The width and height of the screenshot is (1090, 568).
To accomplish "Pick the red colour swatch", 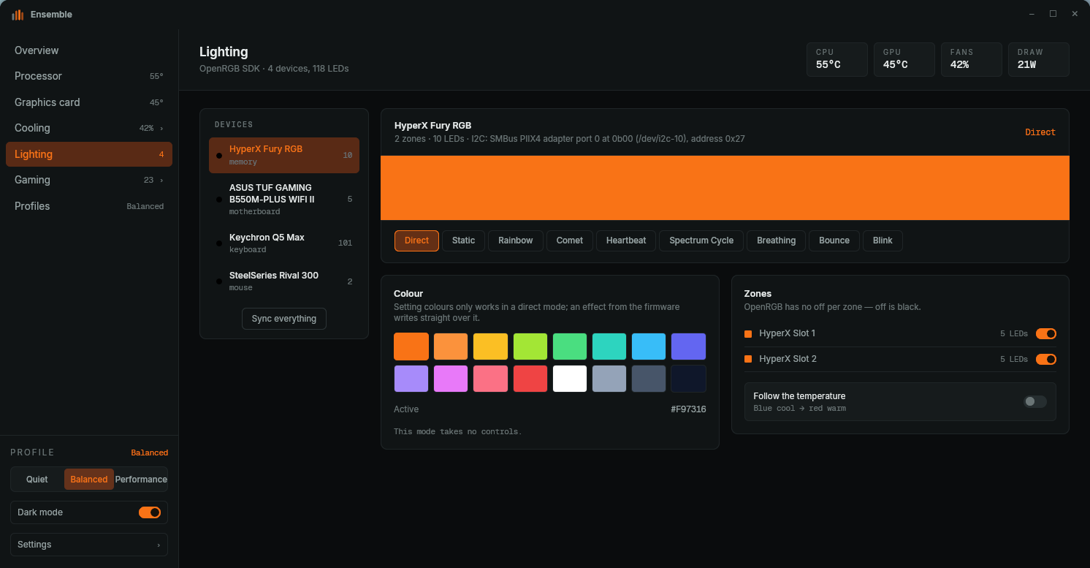I will 530,379.
